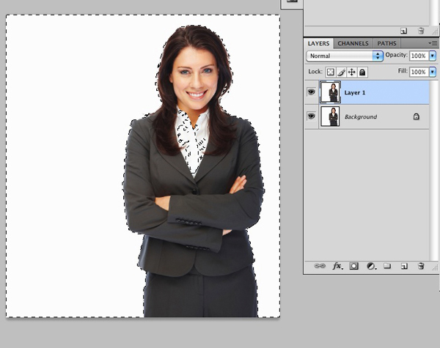Add a layer mask to Layer 1
The height and width of the screenshot is (348, 440).
pyautogui.click(x=354, y=267)
